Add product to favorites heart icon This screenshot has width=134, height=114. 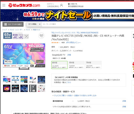[41, 36]
